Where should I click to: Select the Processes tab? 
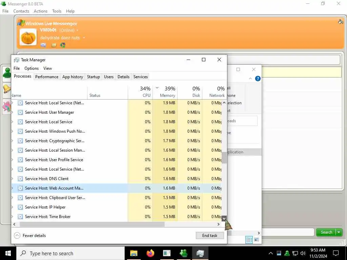pyautogui.click(x=22, y=76)
